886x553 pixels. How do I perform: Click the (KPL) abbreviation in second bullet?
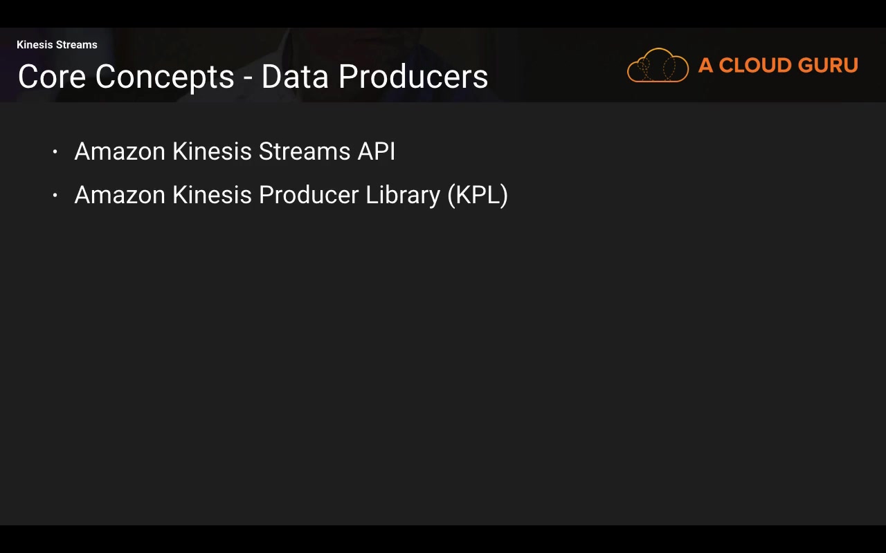point(478,195)
